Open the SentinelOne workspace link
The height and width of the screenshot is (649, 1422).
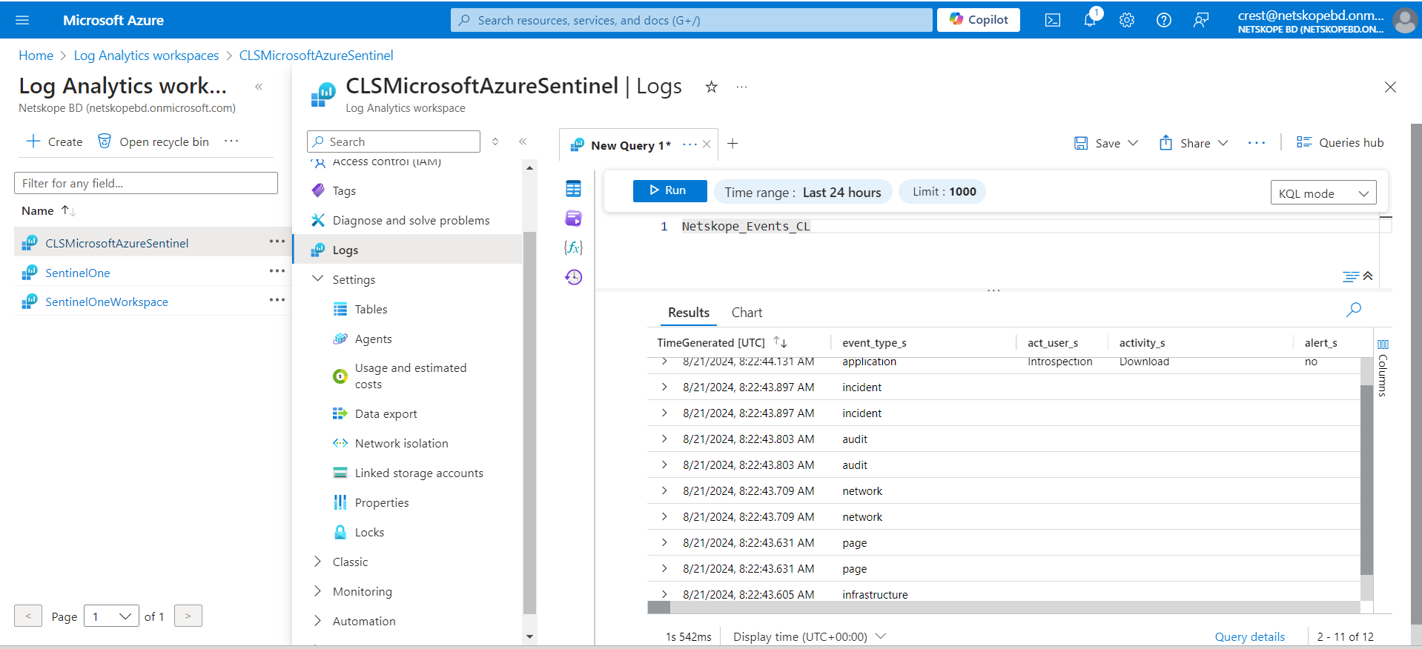point(77,273)
